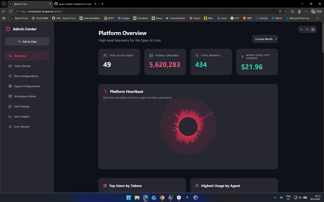The image size is (324, 202).
Task: Open SuccessFactors bookmark
Action: coord(175,18)
